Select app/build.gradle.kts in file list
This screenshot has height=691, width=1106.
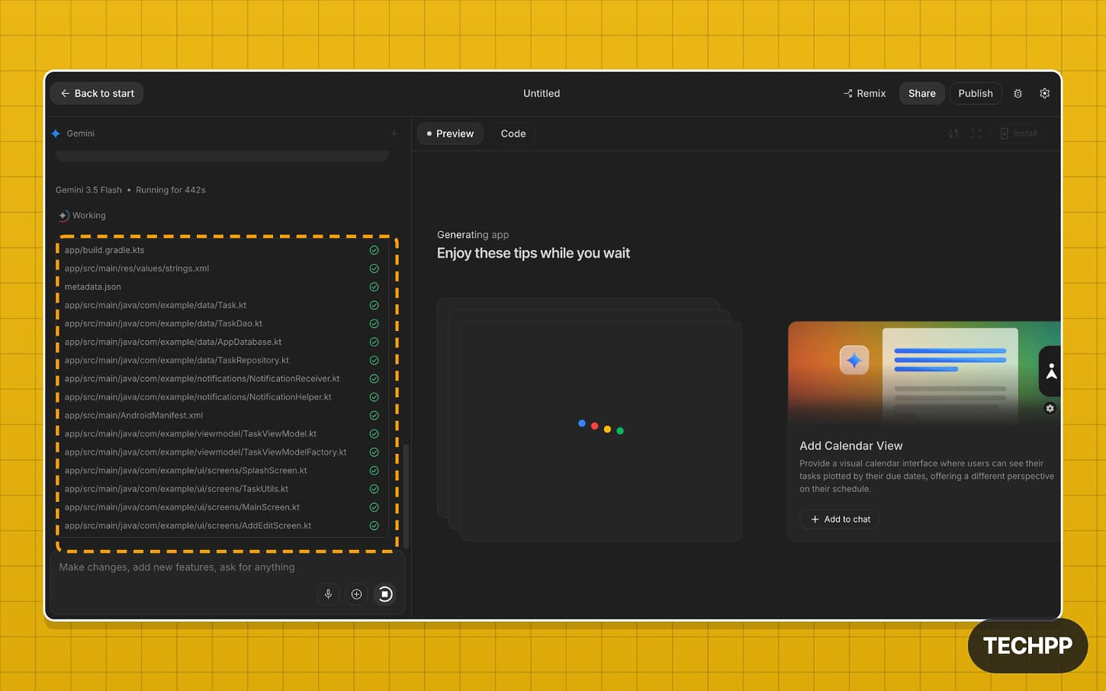click(221, 250)
